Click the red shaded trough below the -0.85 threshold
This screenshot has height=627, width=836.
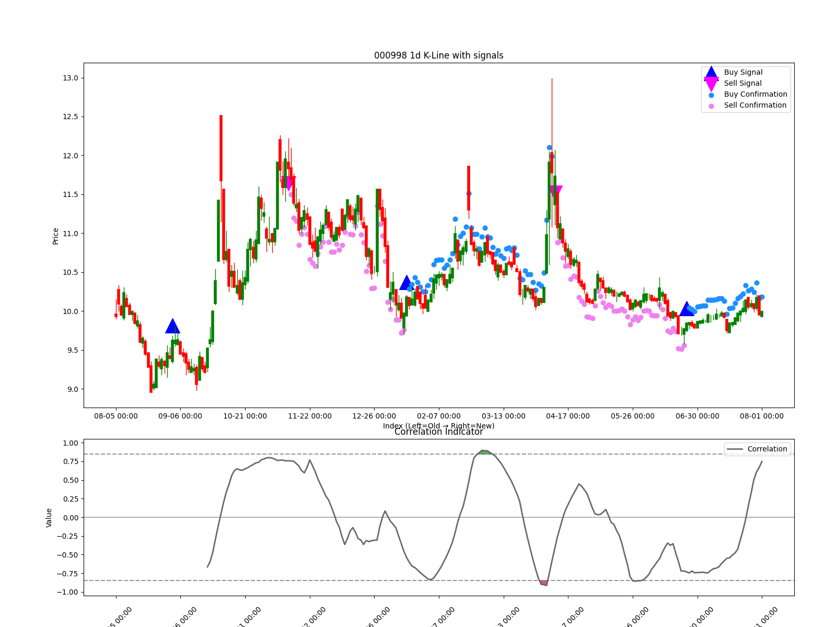click(x=544, y=583)
